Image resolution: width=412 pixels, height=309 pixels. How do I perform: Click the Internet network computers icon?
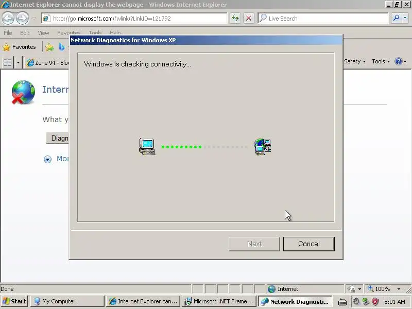pos(263,147)
